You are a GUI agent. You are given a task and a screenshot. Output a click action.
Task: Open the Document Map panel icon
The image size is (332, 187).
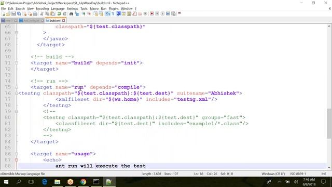tap(129, 14)
